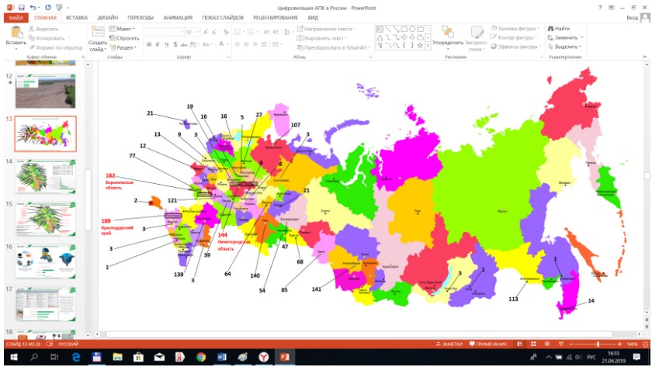
Task: Switch to PowerPoint in the Windows taskbar
Action: click(285, 357)
